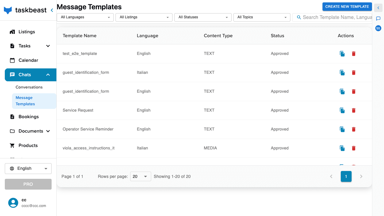This screenshot has width=384, height=216.
Task: Open the All Languages filter dropdown
Action: [x=85, y=17]
